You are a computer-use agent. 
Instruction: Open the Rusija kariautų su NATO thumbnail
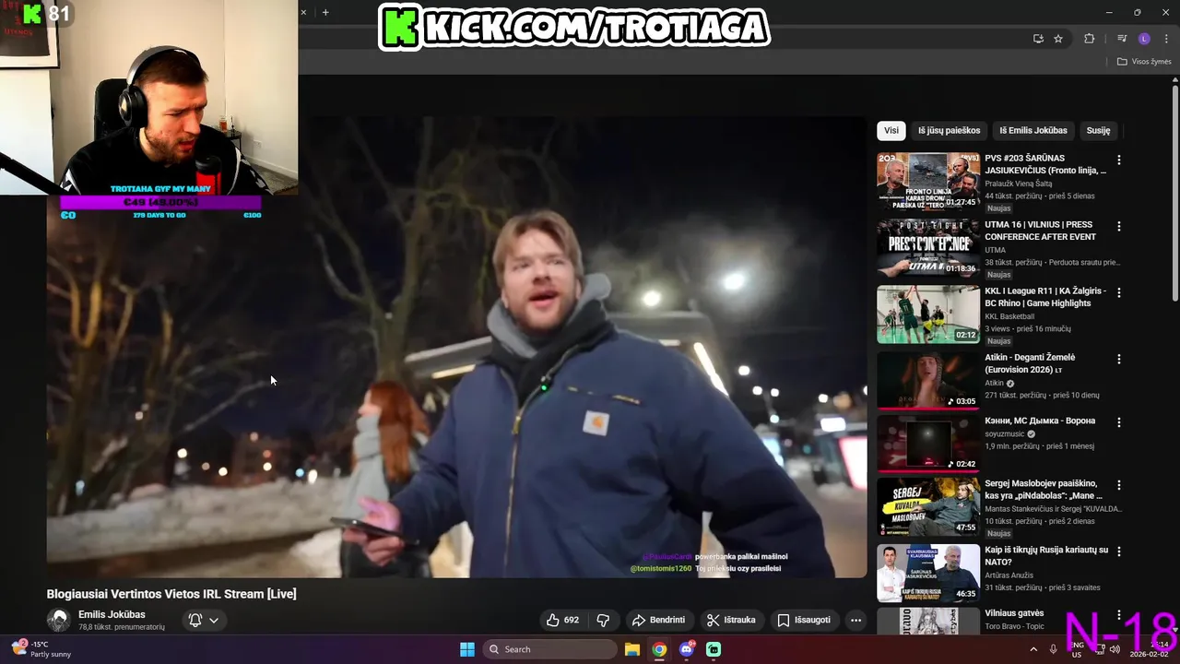click(x=928, y=573)
